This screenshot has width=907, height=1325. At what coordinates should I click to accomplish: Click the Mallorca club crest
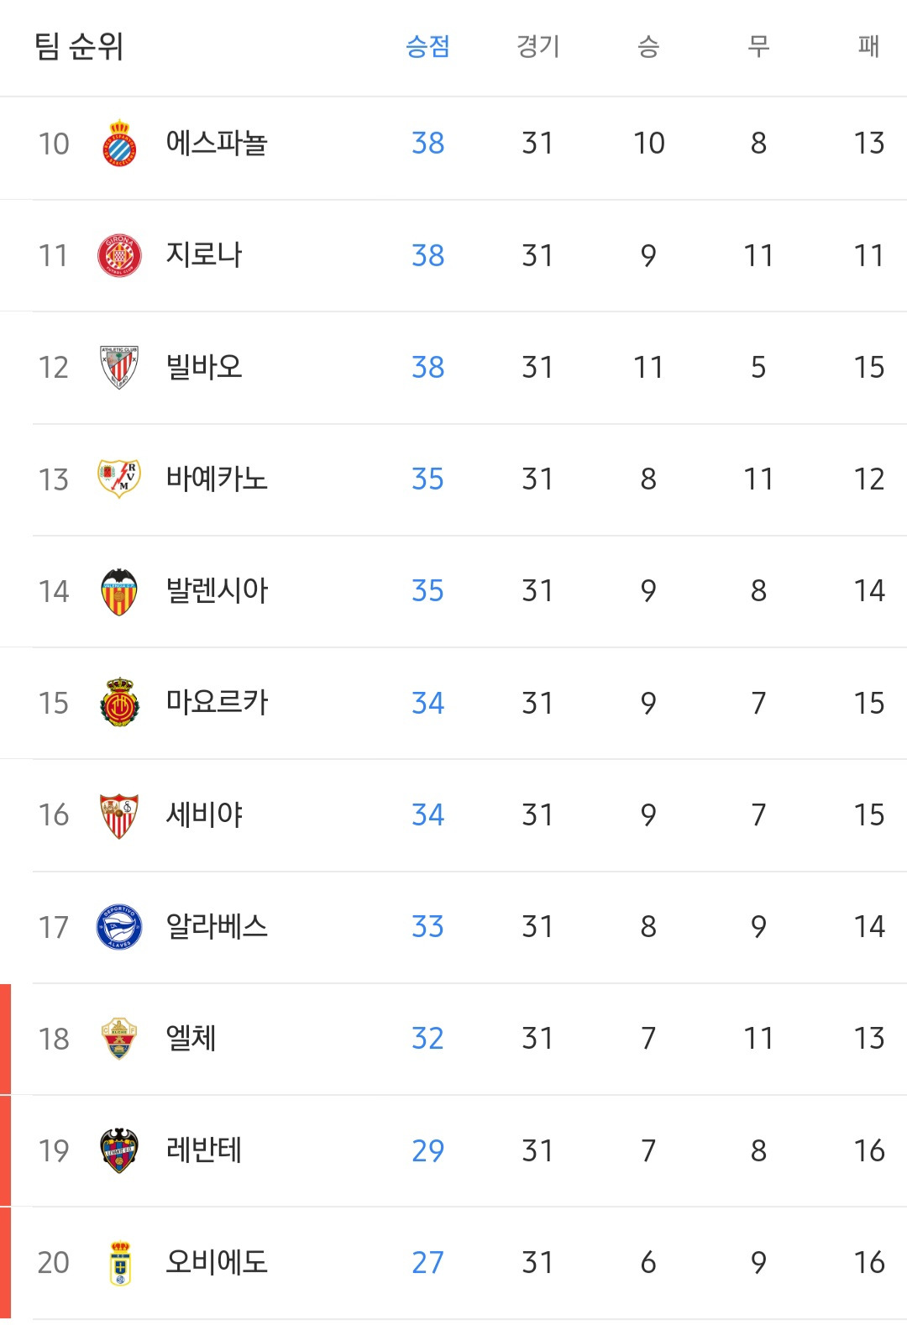tap(119, 703)
